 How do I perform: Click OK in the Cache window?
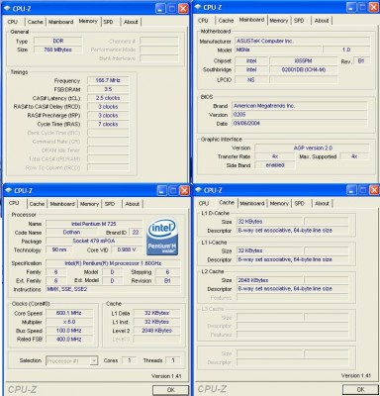coord(360,389)
